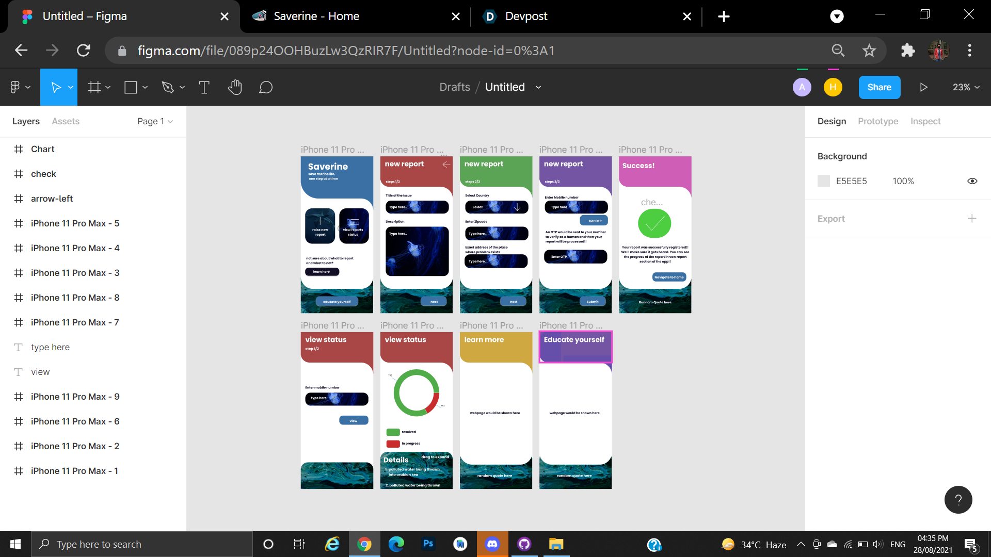Present prototype with play button
This screenshot has height=557, width=991.
[923, 87]
